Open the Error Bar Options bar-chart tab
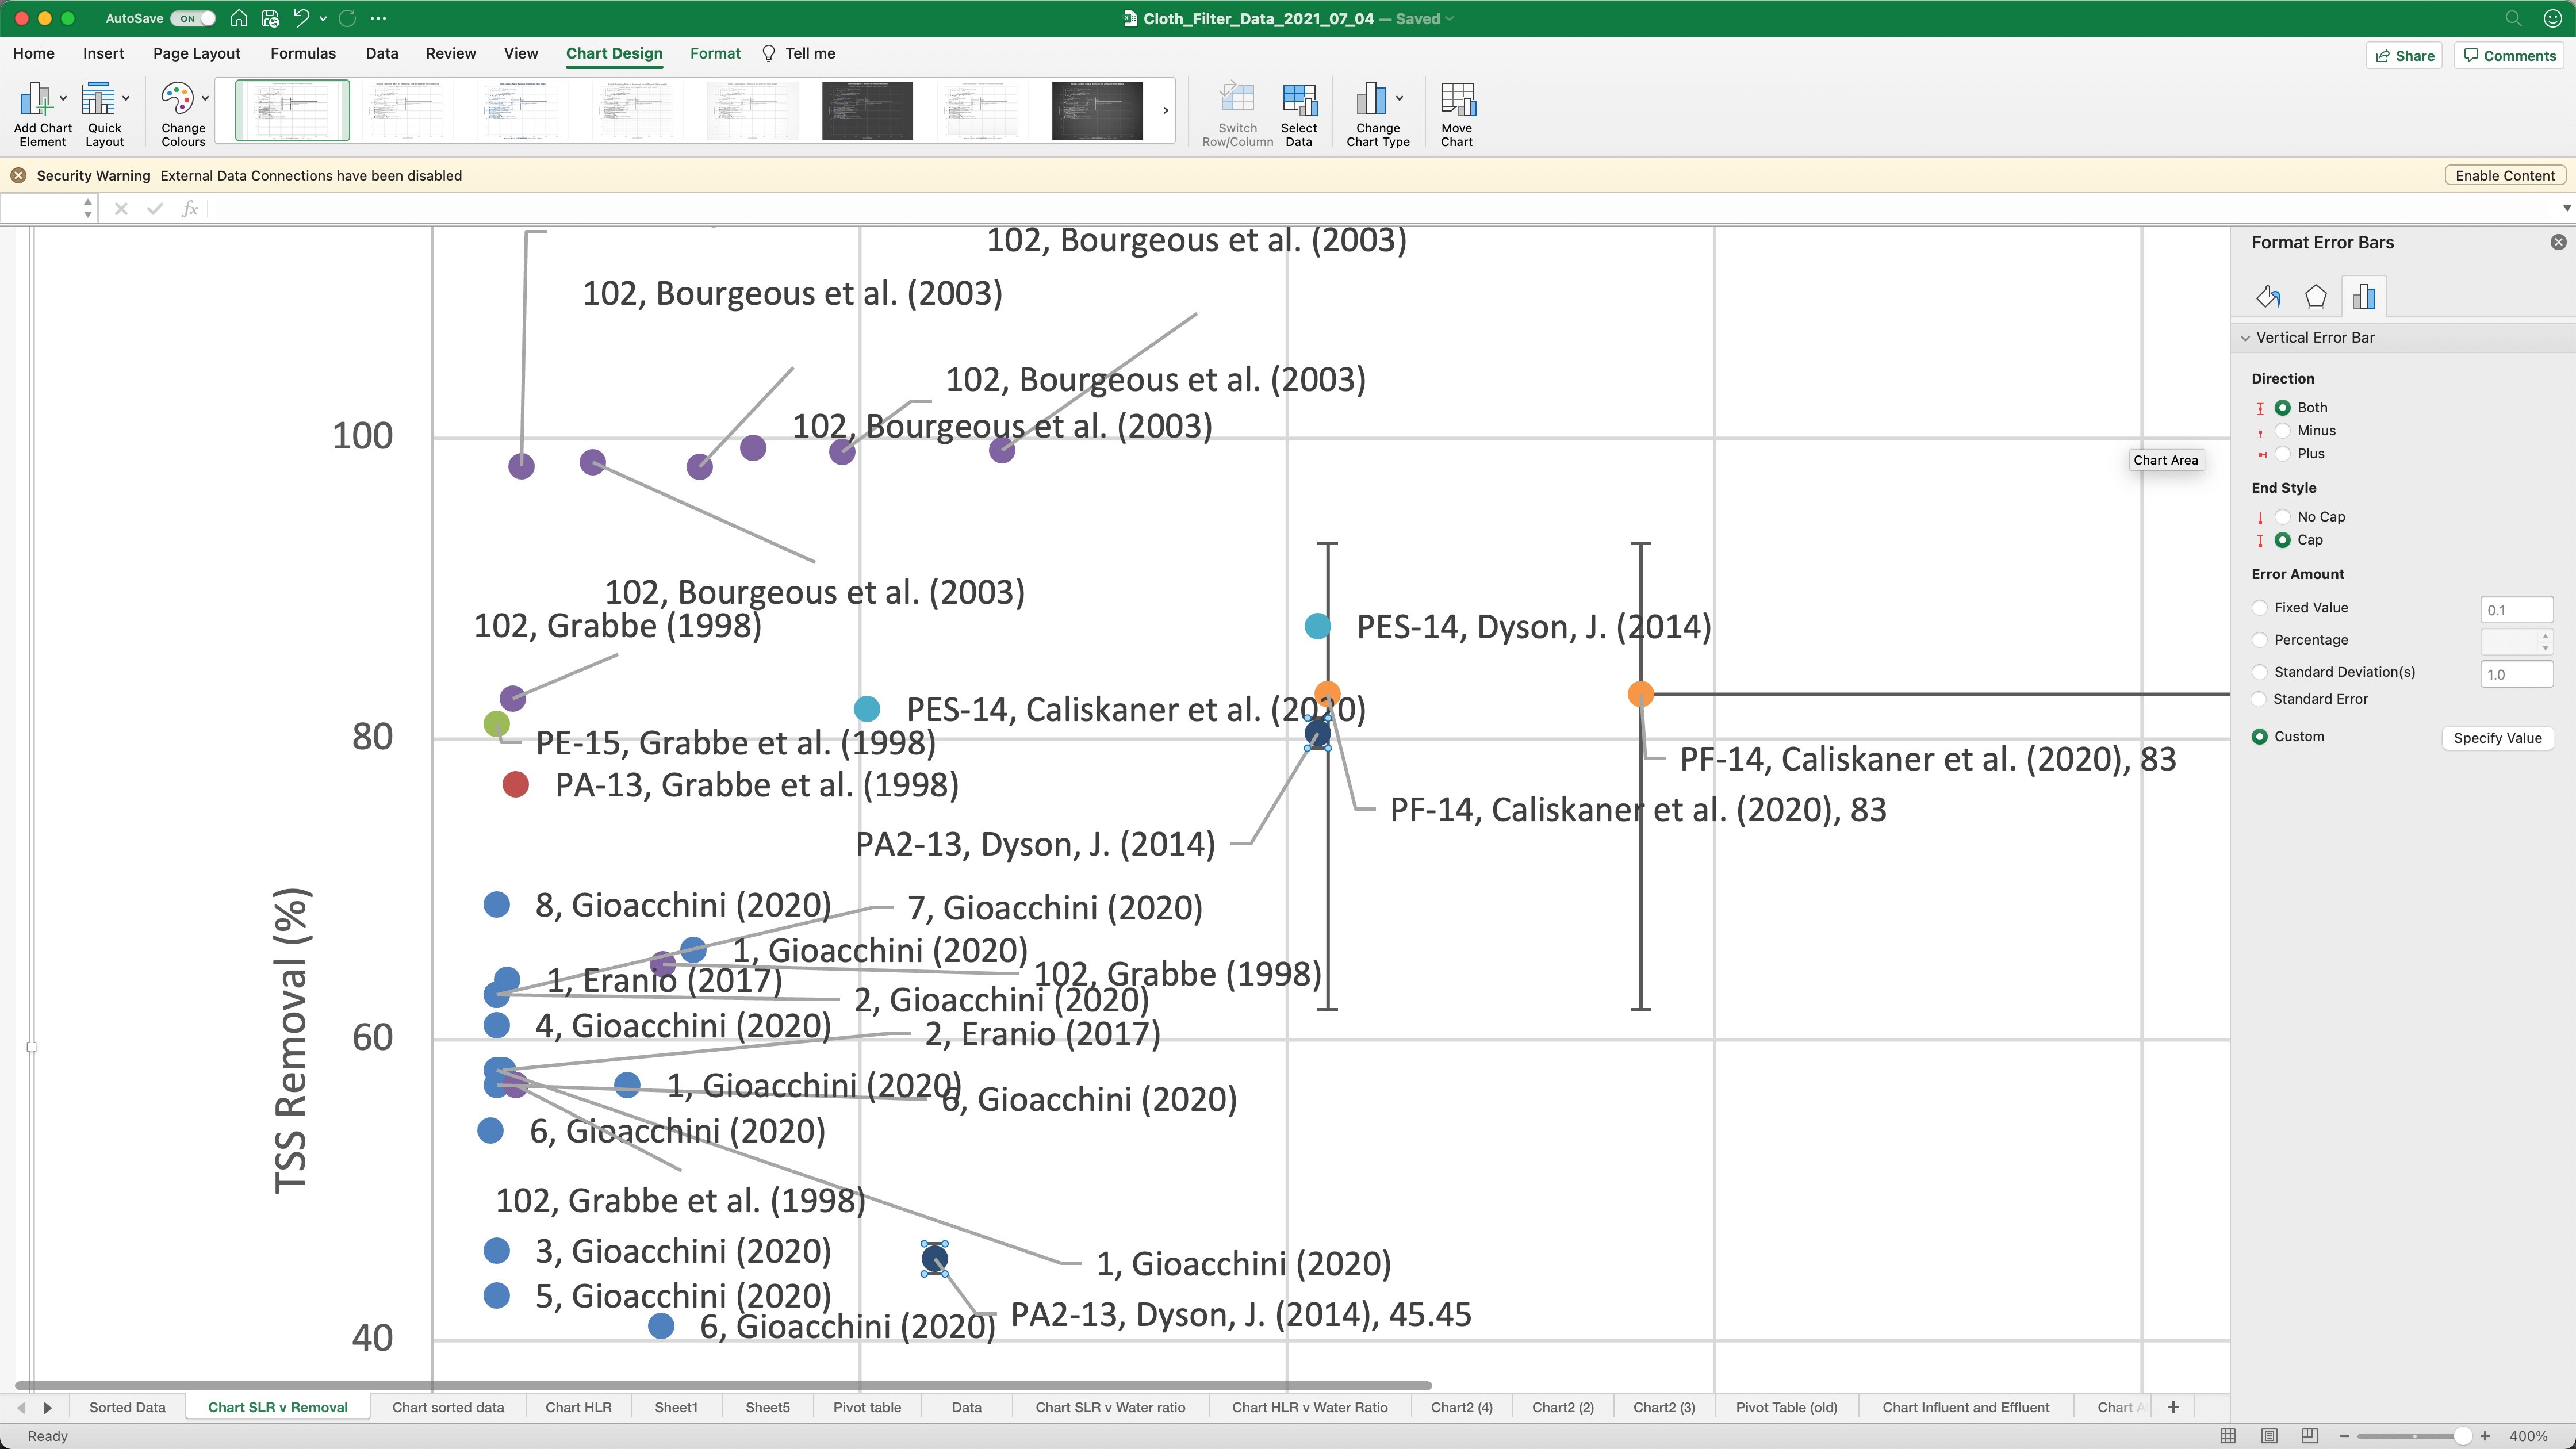The height and width of the screenshot is (1449, 2576). [2364, 296]
